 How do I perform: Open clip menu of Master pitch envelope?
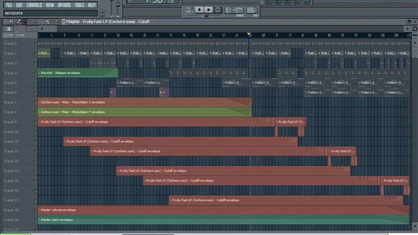point(39,220)
